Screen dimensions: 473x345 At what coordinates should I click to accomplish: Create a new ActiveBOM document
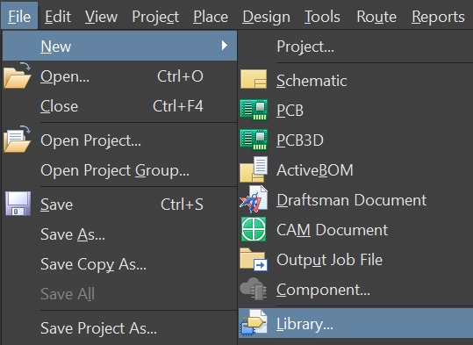tap(355, 170)
